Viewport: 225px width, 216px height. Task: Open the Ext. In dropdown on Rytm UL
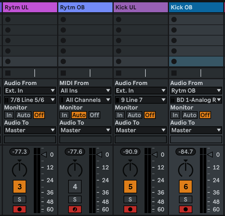(30, 91)
